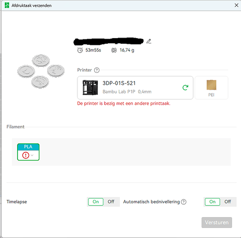
Task: Close the Afdruktaak verzenden dialog
Action: point(236,5)
